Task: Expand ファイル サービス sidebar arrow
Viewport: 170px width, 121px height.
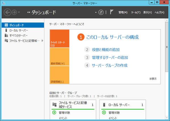Action: point(42,41)
